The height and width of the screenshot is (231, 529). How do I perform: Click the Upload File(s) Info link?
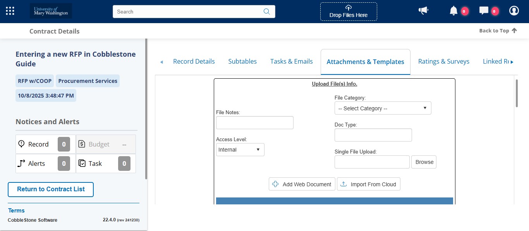[334, 84]
